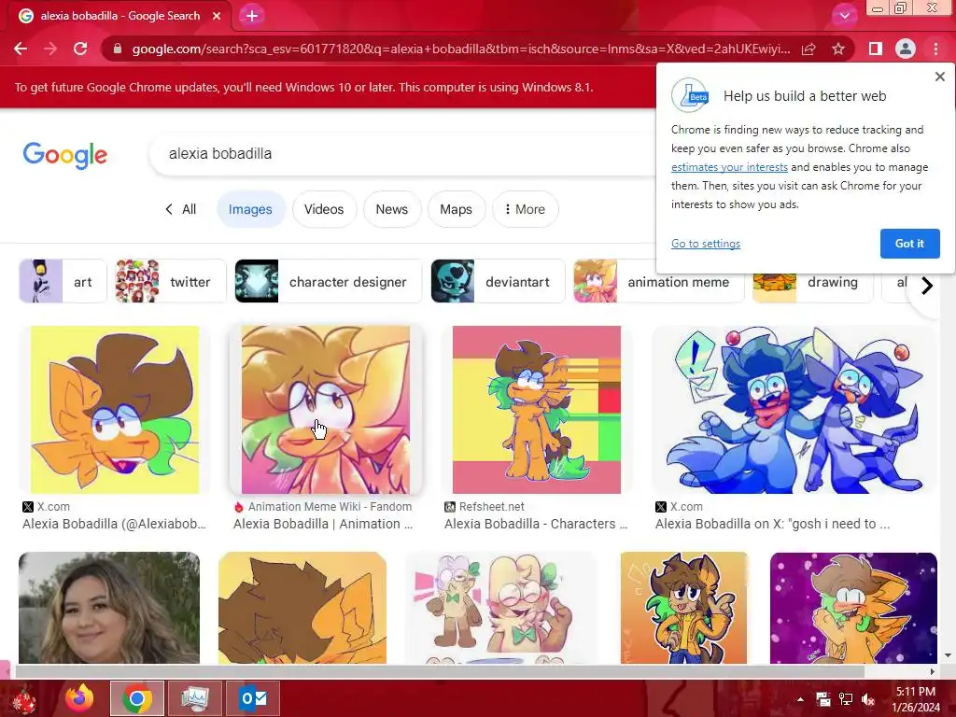Click the Google logo
The height and width of the screenshot is (717, 956).
(65, 155)
